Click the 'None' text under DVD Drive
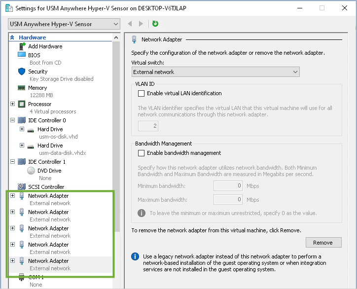The height and width of the screenshot is (289, 357). 45,178
